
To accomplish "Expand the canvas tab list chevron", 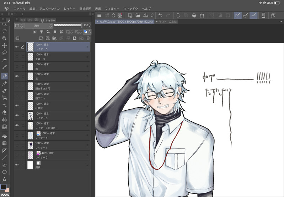I will (x=280, y=22).
